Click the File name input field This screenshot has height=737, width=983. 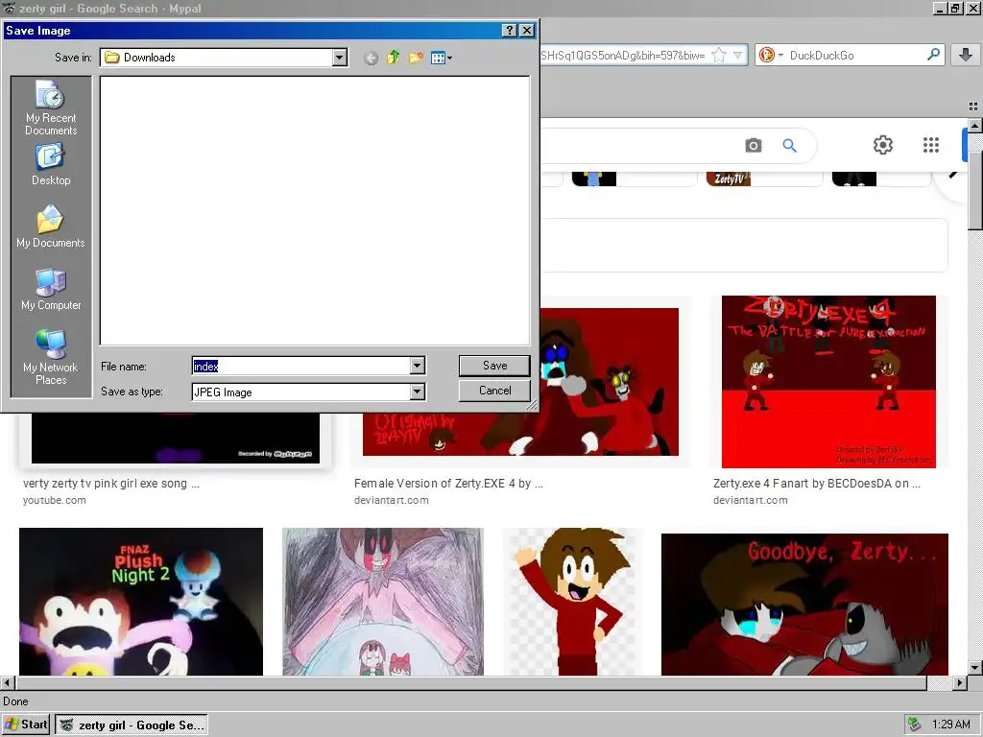[300, 366]
